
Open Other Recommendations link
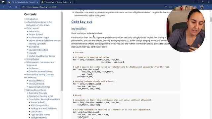40,71
